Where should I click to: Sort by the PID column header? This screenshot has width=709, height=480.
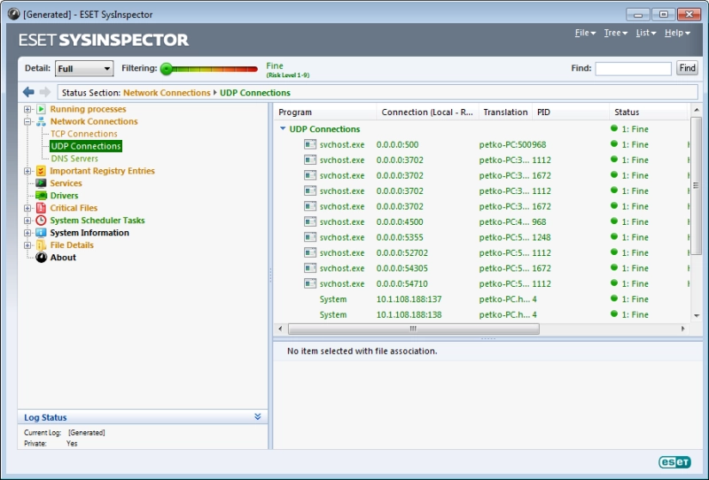point(571,112)
